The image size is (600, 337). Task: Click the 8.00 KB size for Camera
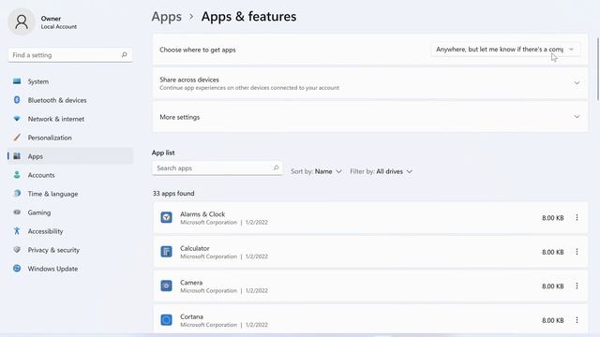tap(552, 286)
